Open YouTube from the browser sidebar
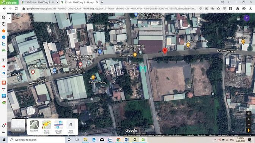255x143 pixels. tap(3, 67)
